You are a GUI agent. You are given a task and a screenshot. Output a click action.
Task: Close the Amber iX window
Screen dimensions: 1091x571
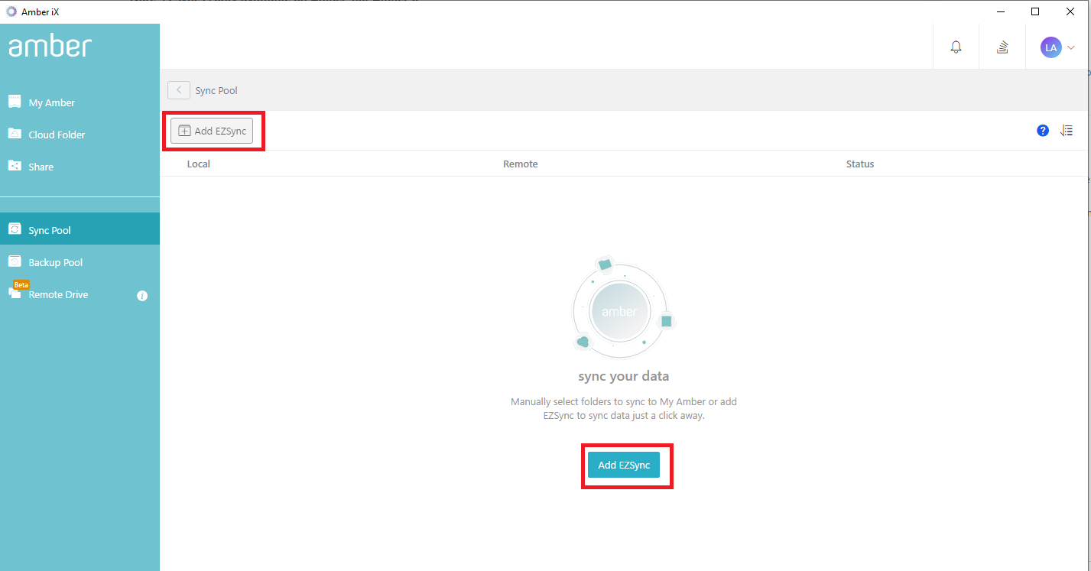click(1070, 11)
